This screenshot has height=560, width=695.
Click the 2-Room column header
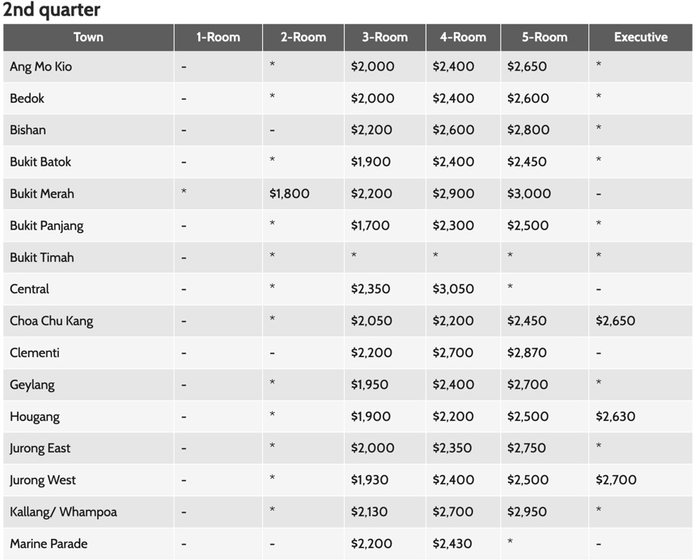point(303,37)
